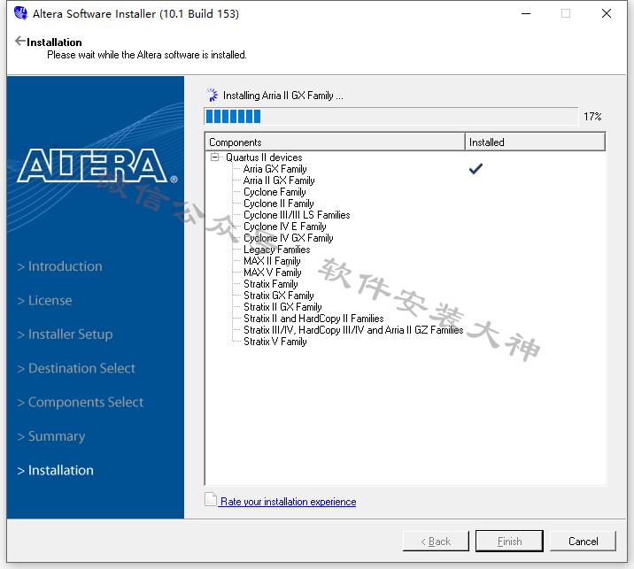
Task: Click the Altera logo in the sidebar
Action: point(97,166)
